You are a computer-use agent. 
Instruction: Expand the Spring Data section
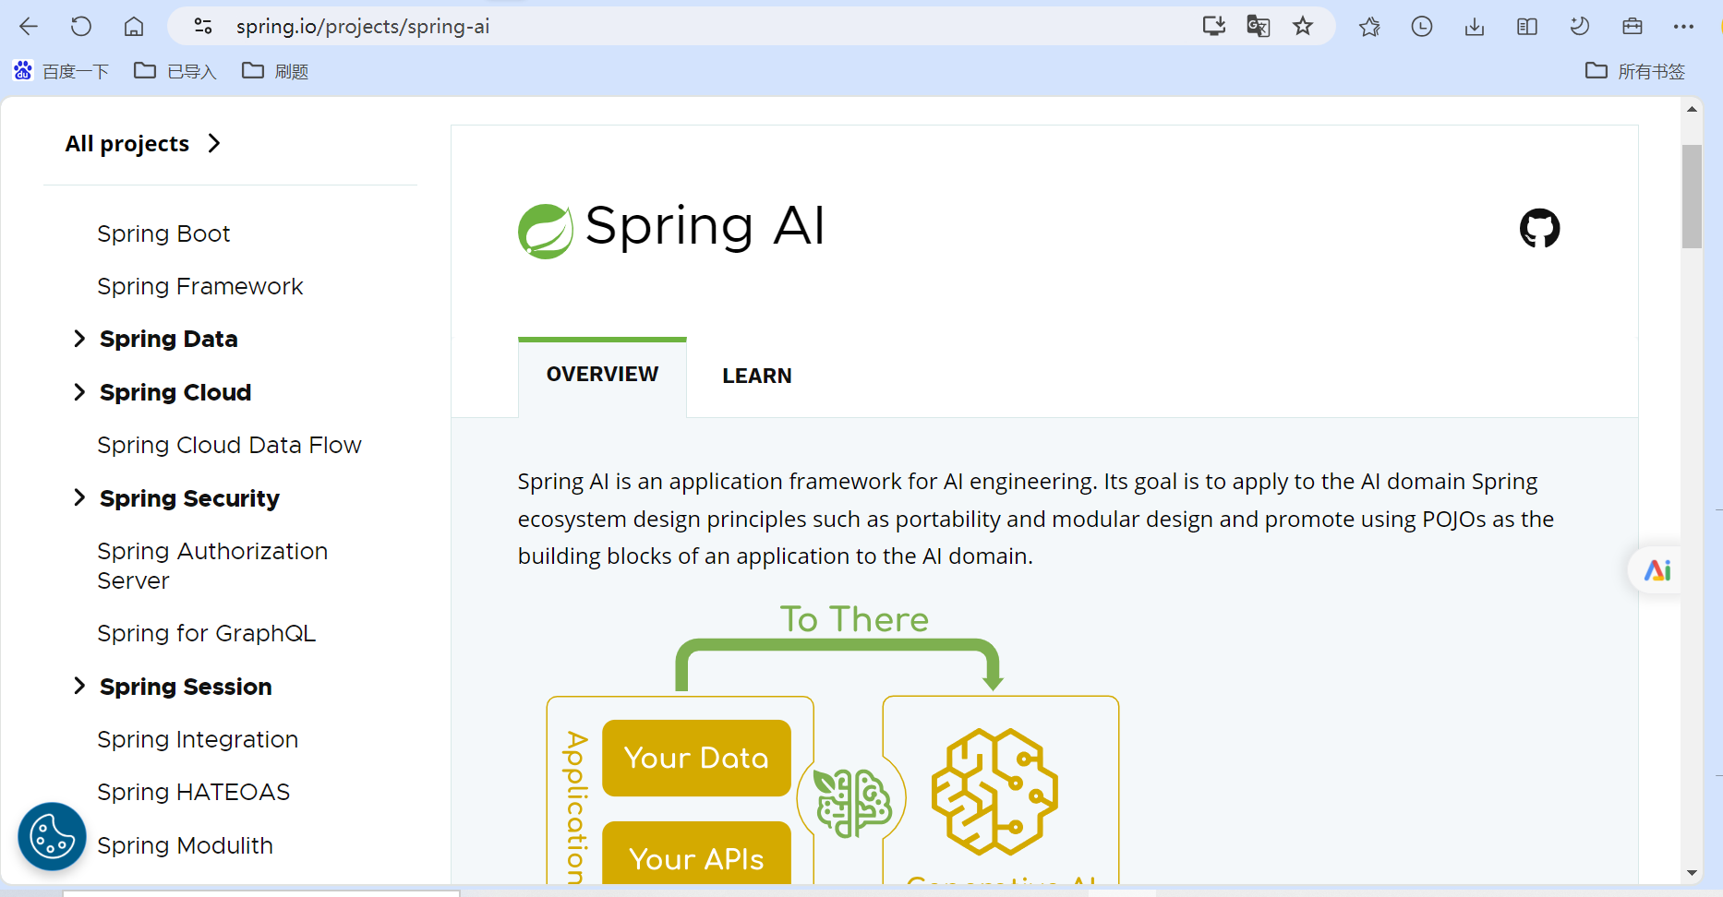(x=79, y=339)
